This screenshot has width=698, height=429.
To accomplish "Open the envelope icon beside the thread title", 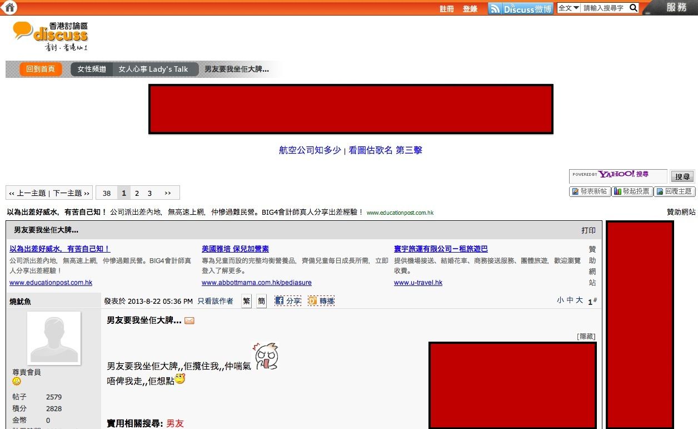I will (189, 320).
